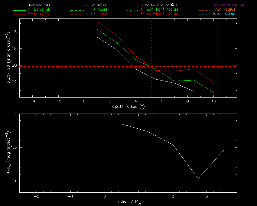Click the 1.5 tick label on J-Ks axis
Viewport: 257px width, 206px height.
(x=13, y=148)
